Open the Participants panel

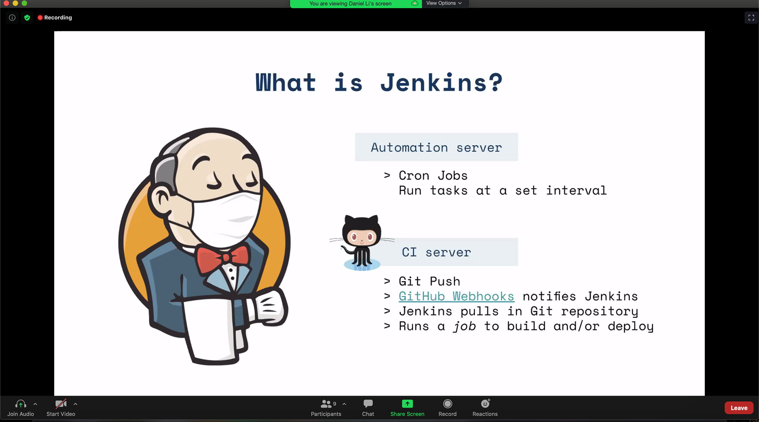click(x=326, y=408)
